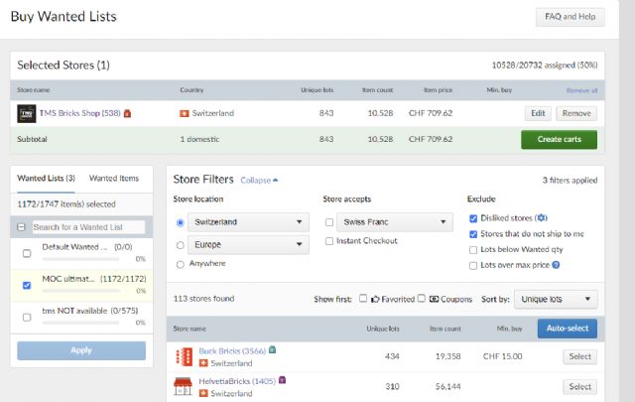Click the HelvetiaBricks store logo
The height and width of the screenshot is (402, 635).
(x=182, y=386)
